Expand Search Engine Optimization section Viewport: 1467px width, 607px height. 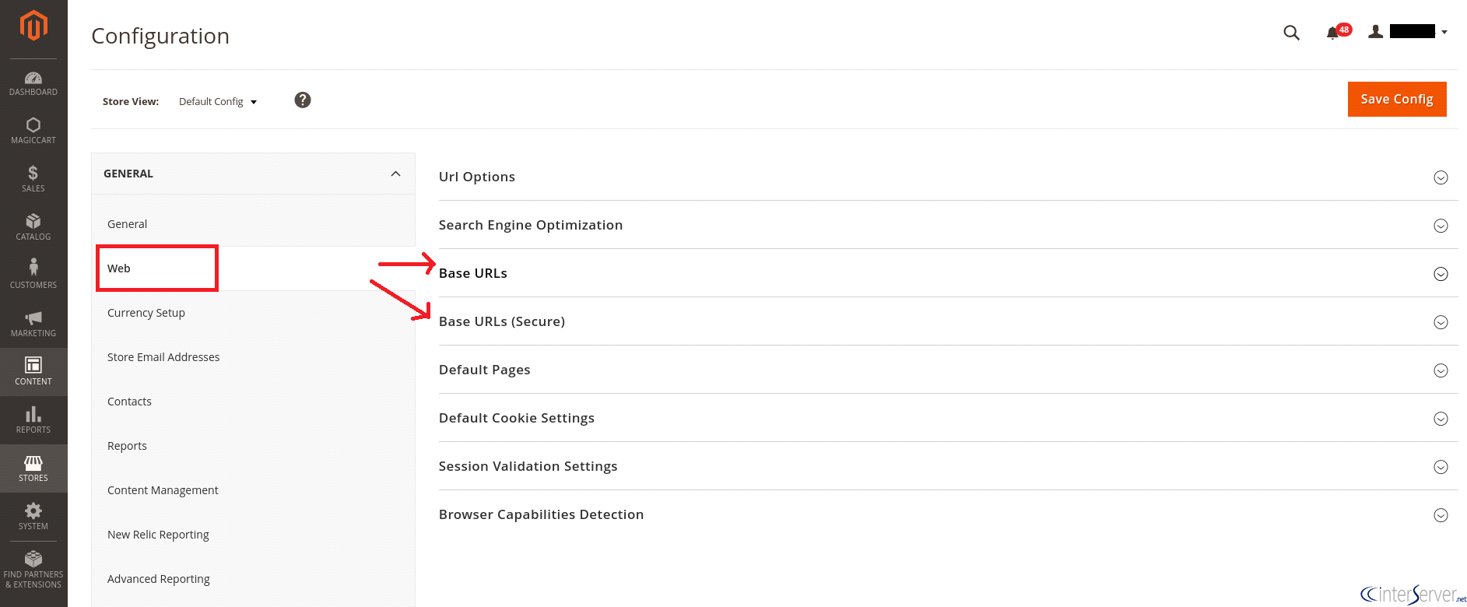pyautogui.click(x=948, y=225)
